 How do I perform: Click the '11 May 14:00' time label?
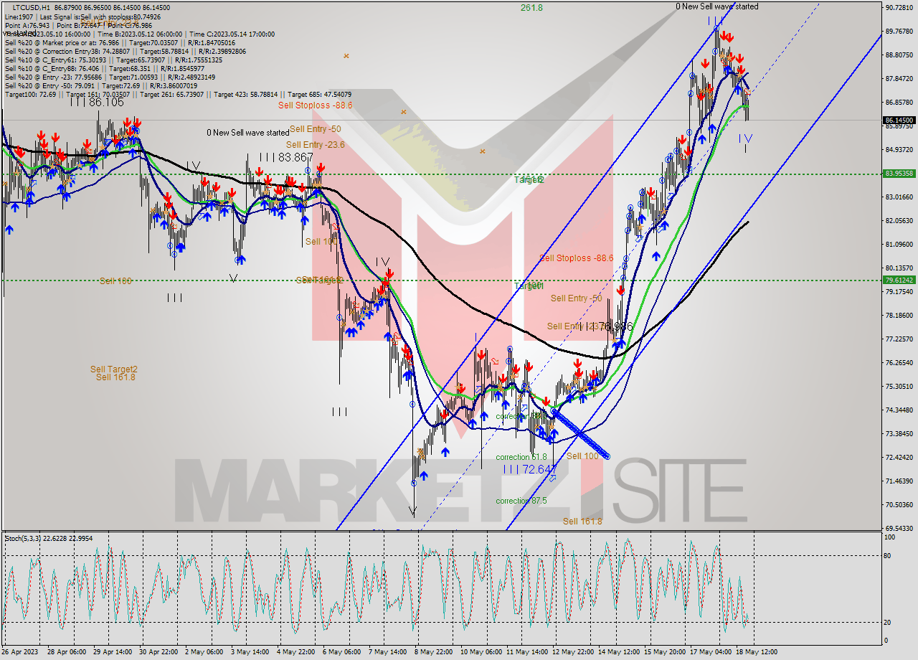pyautogui.click(x=526, y=653)
